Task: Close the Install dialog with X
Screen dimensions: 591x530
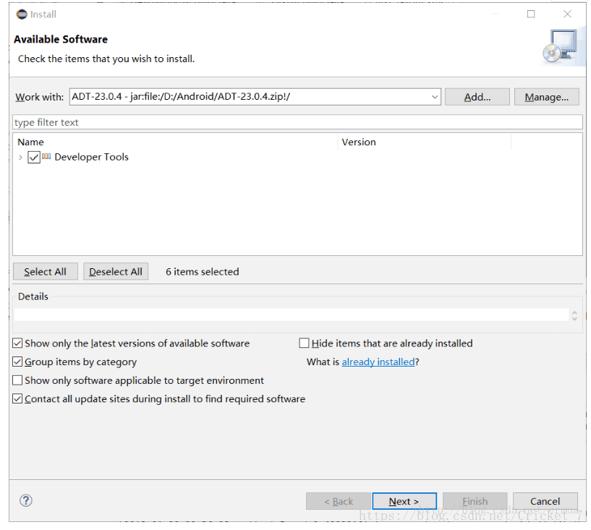Action: coord(567,14)
